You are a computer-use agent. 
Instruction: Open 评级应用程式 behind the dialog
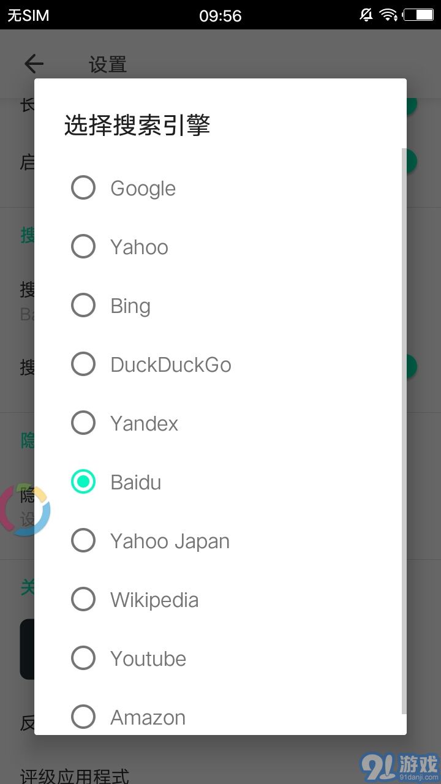pos(75,774)
